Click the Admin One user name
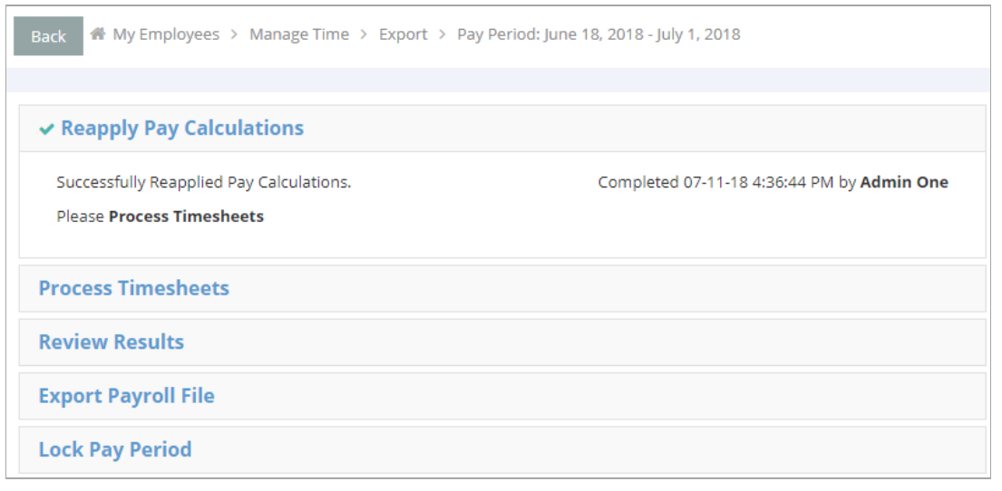1002x491 pixels. point(904,183)
